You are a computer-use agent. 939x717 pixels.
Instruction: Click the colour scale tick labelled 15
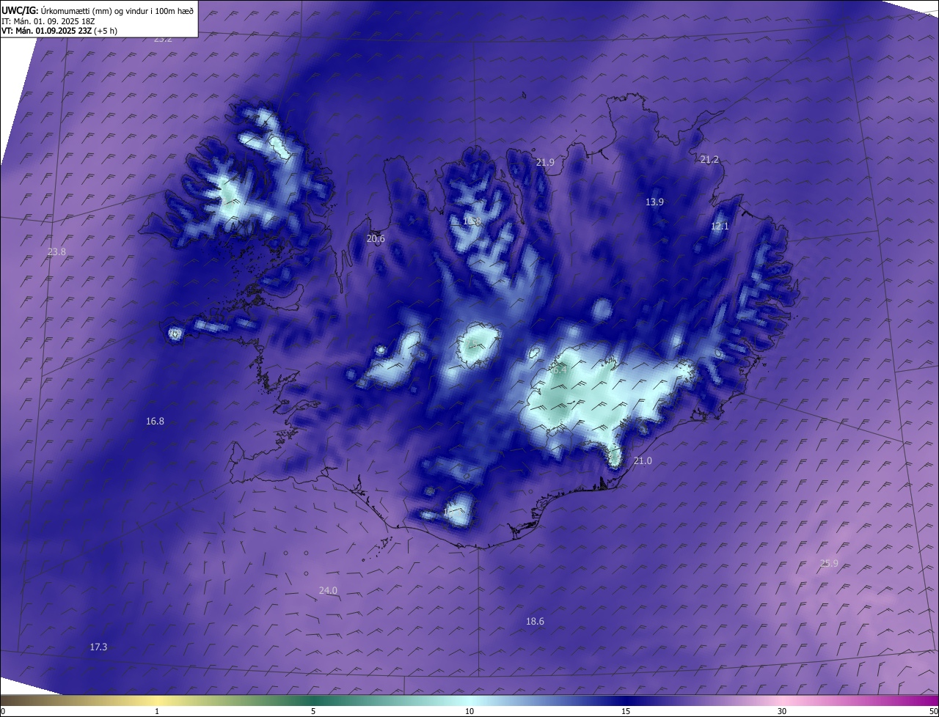(x=626, y=711)
